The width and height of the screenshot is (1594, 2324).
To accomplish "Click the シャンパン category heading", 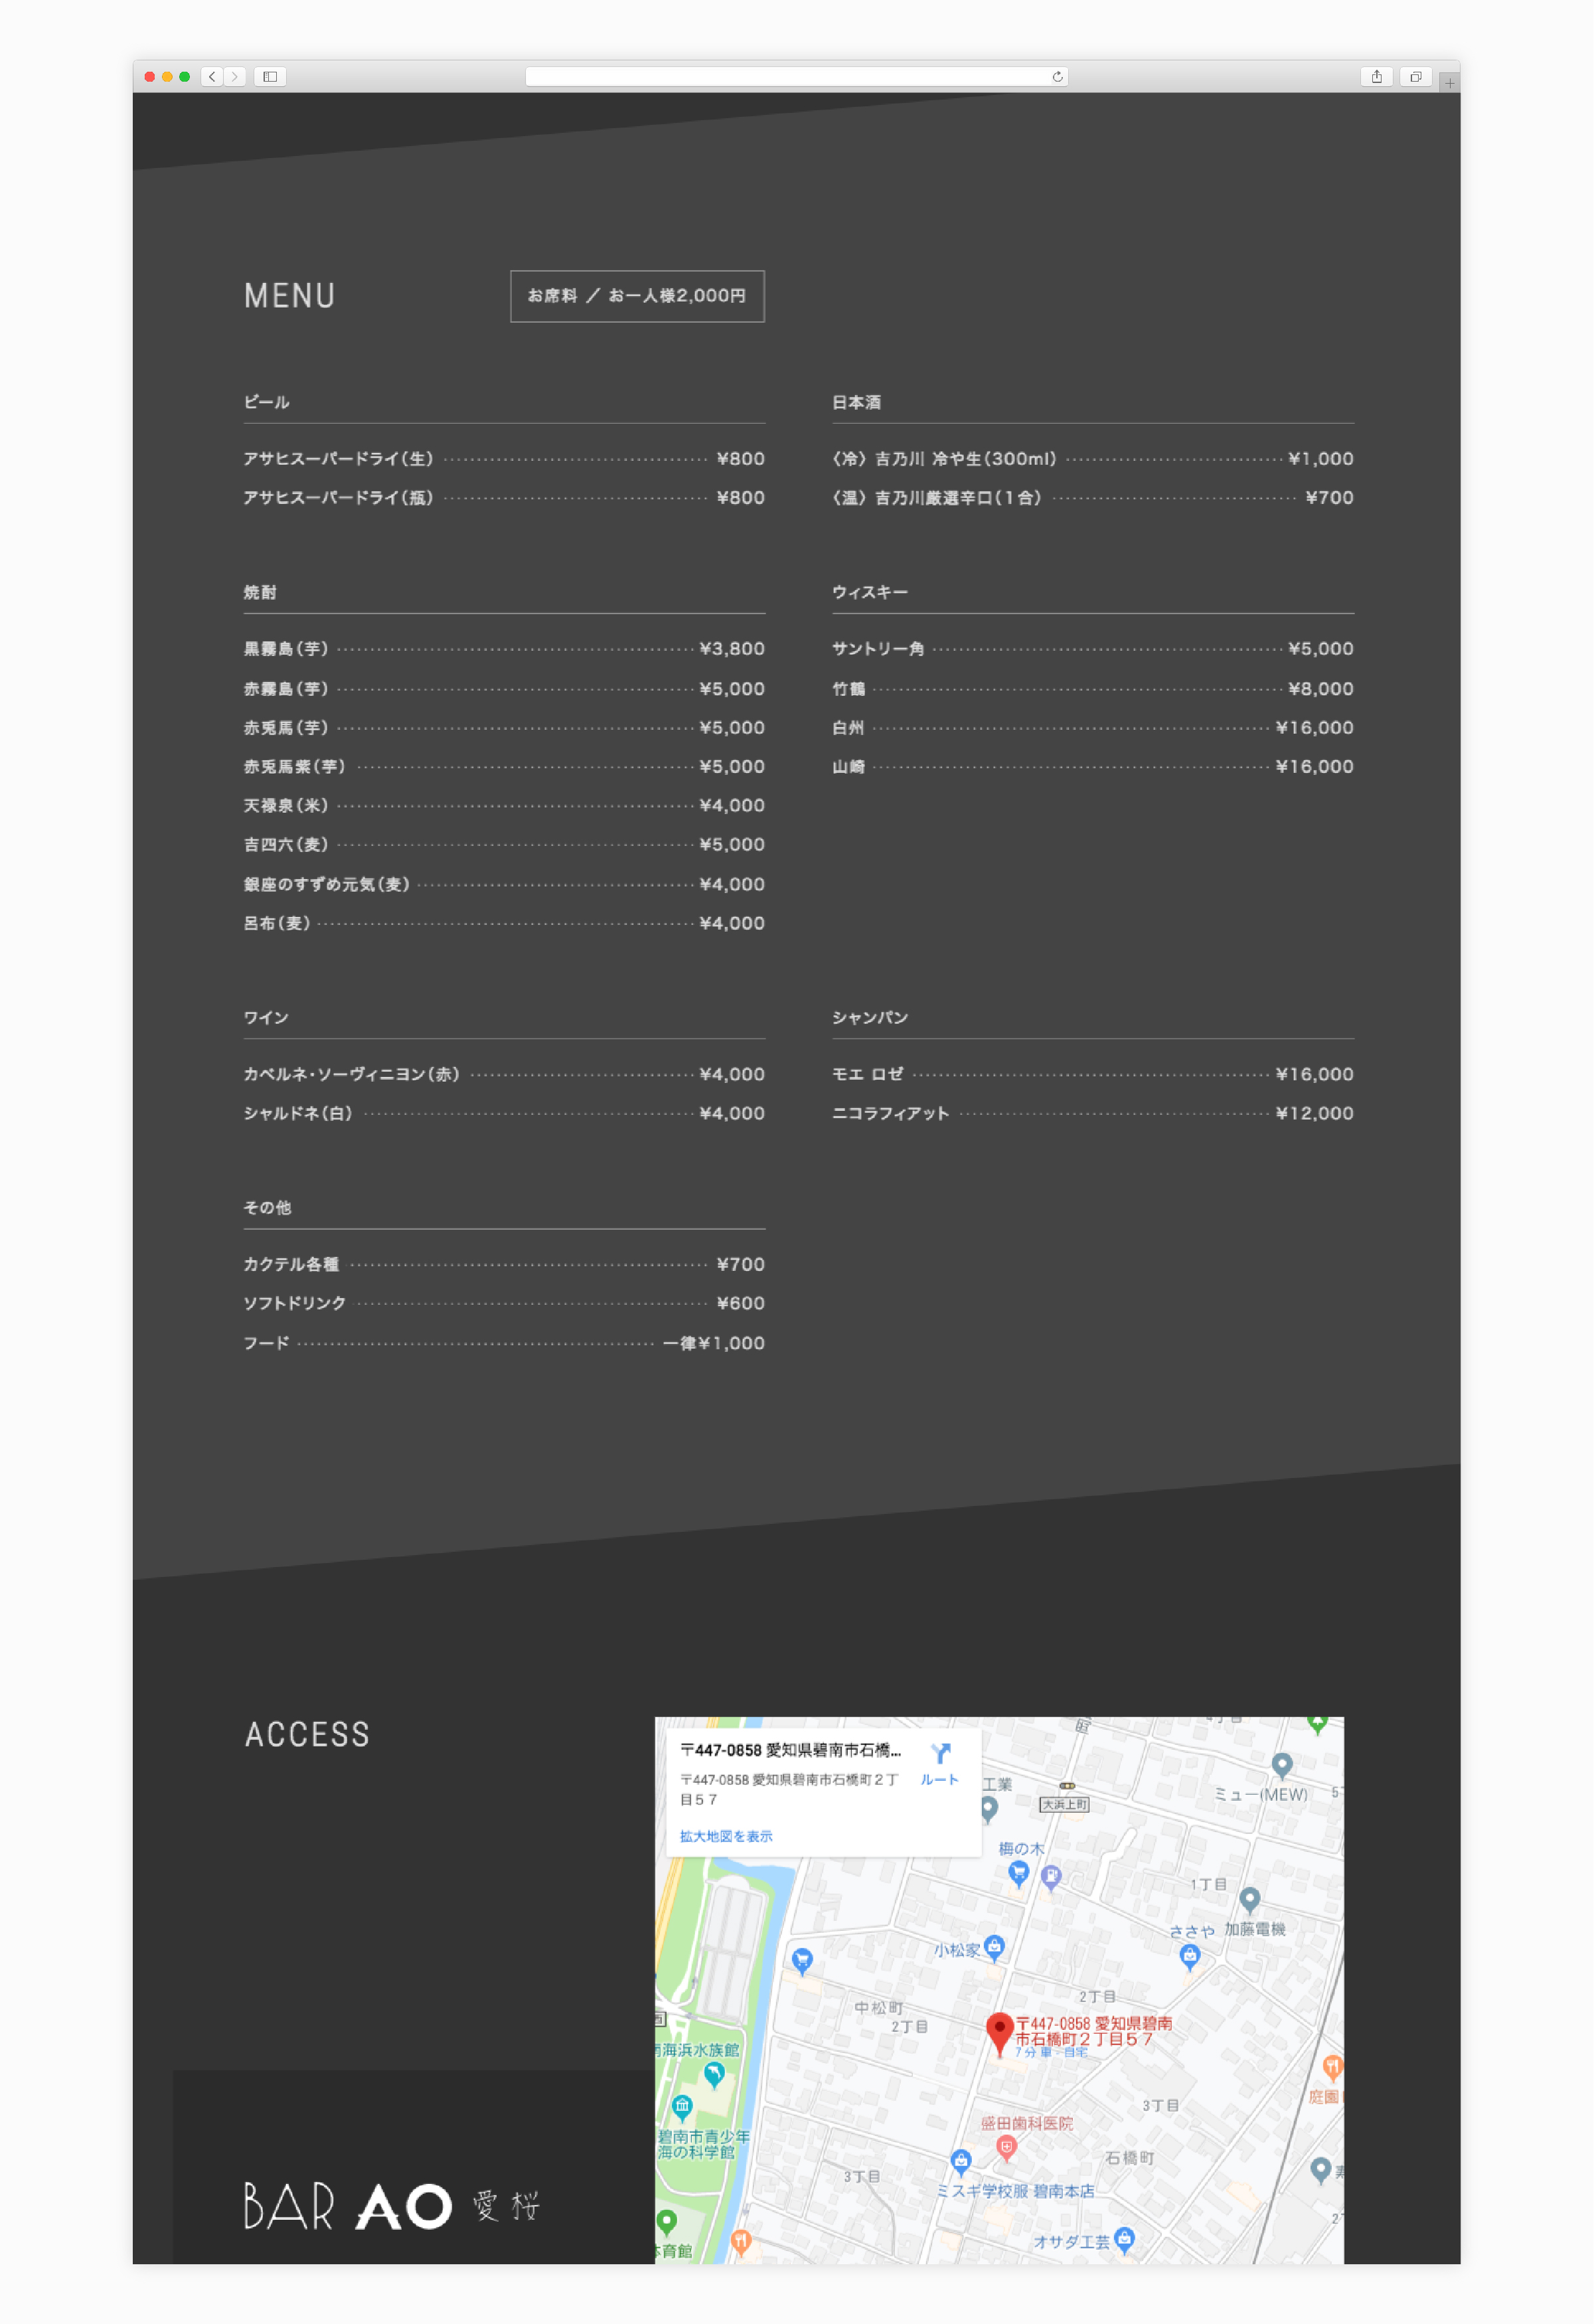I will (870, 1017).
